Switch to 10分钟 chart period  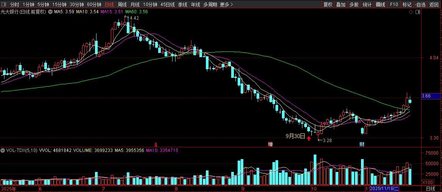tap(150, 5)
